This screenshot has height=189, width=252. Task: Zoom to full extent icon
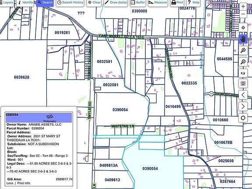click(243, 84)
